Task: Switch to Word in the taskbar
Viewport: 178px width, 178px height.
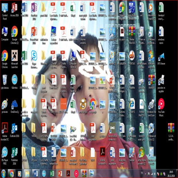Action: [36, 174]
